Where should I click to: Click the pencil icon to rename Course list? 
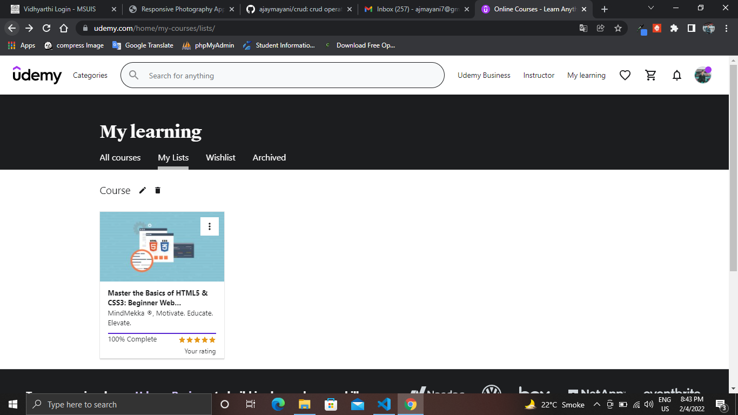(143, 190)
